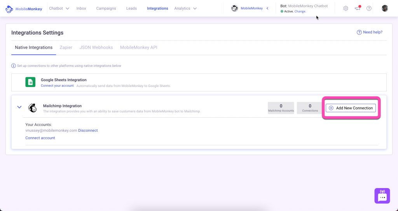Click the plus icon in Add New Connection
The width and height of the screenshot is (398, 211).
point(331,108)
